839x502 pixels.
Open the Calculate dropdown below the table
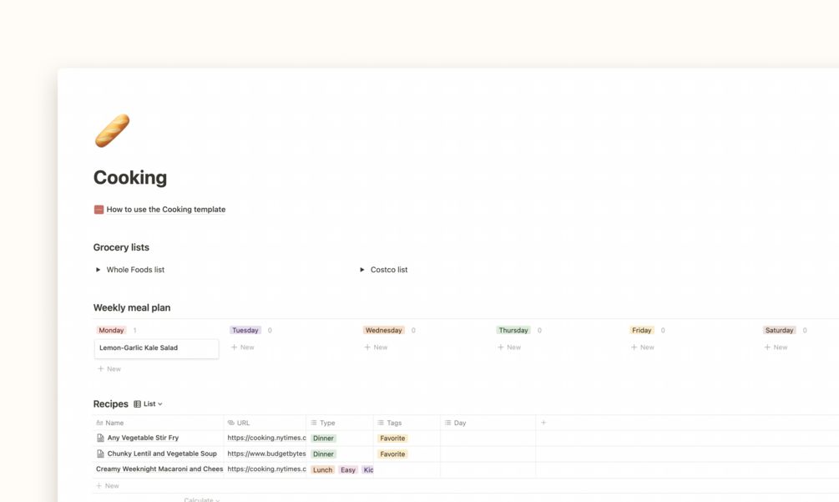202,499
